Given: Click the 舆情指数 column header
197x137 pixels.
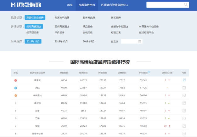Looking at the screenshot, I should [103, 73].
